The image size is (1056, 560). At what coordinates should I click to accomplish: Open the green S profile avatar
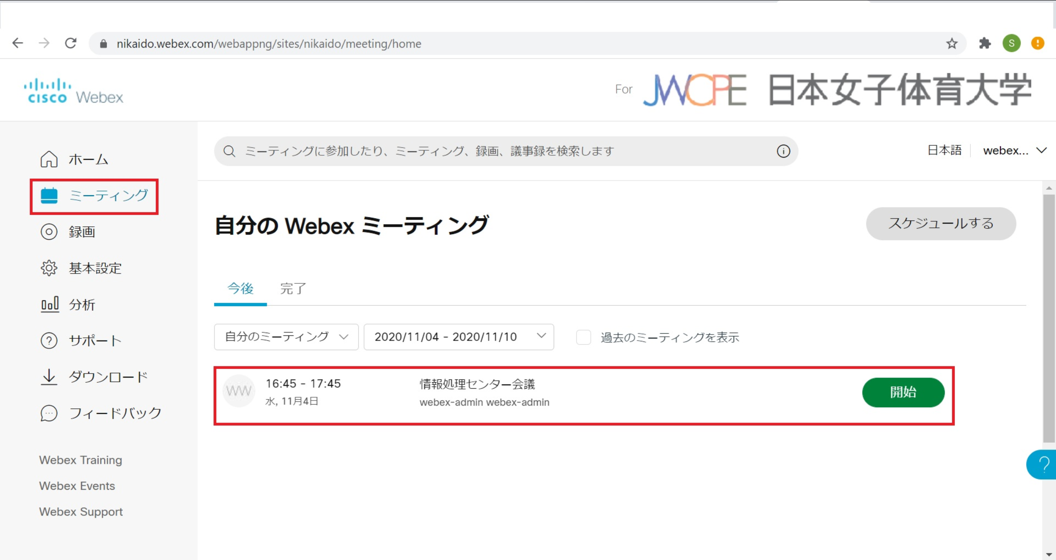(1012, 43)
